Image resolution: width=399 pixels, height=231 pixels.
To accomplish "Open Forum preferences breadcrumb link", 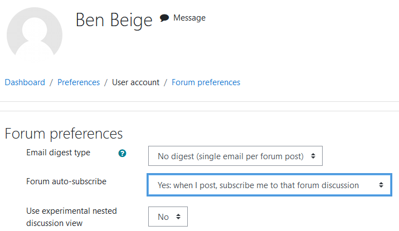I will click(206, 82).
